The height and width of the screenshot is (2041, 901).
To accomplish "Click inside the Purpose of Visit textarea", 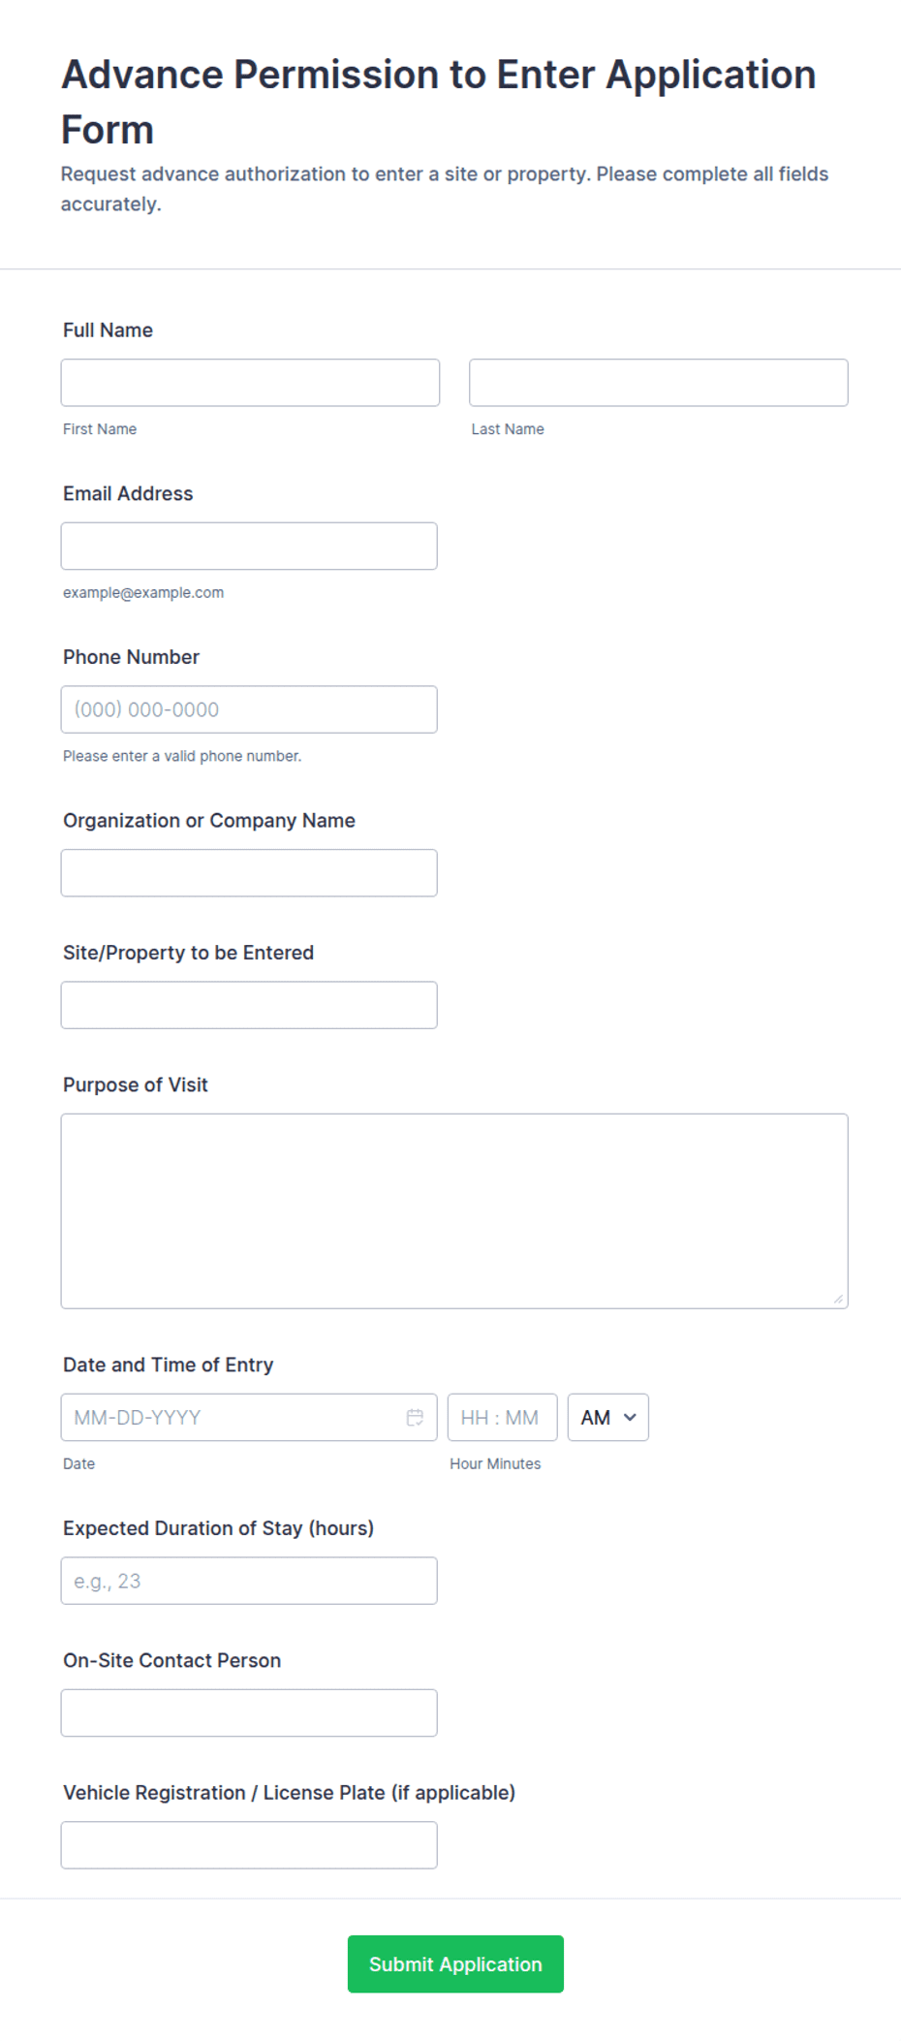I will pyautogui.click(x=454, y=1211).
